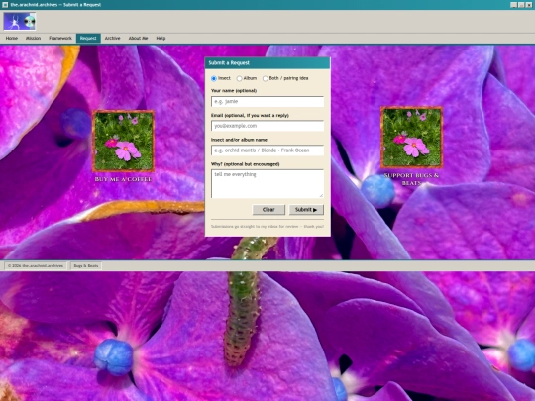Click the site logo with the CD image

[x=20, y=22]
